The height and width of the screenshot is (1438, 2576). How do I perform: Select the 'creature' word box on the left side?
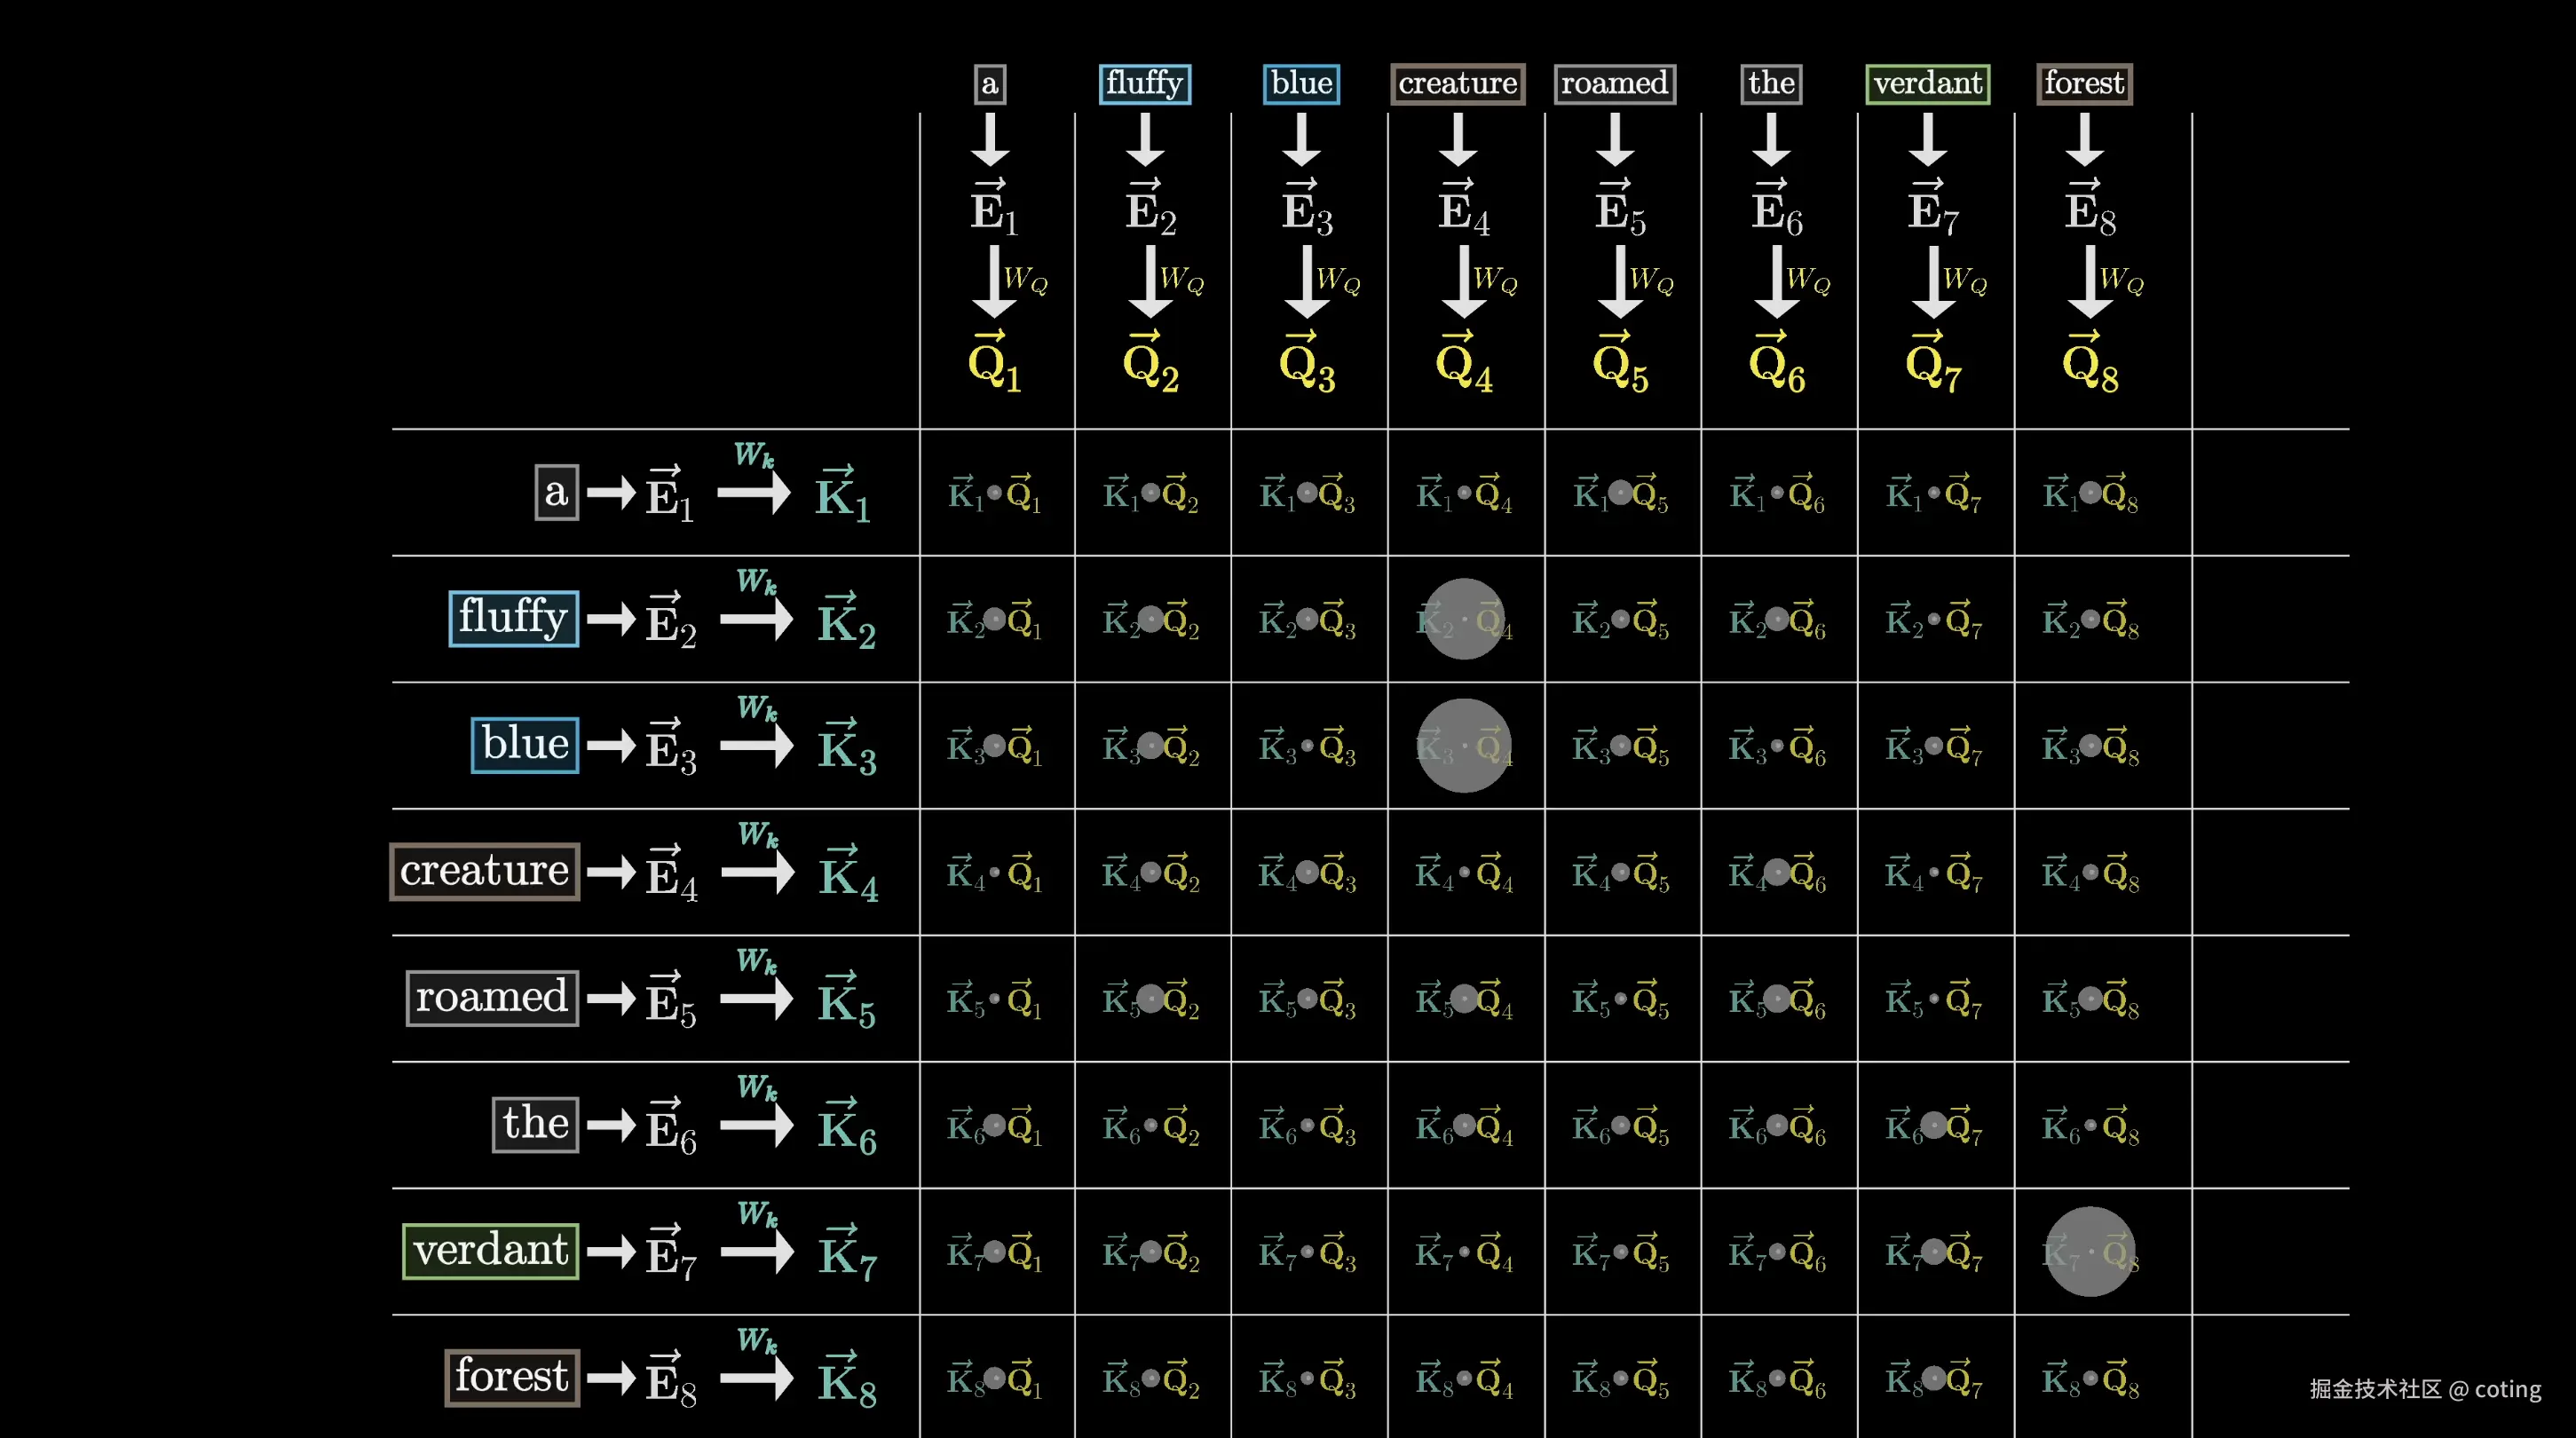(x=484, y=871)
